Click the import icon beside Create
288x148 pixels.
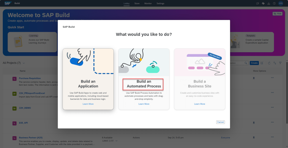click(x=262, y=63)
